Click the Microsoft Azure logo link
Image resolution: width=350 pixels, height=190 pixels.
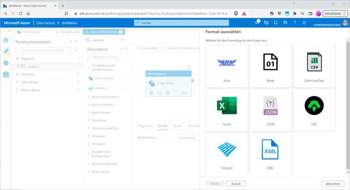click(17, 23)
